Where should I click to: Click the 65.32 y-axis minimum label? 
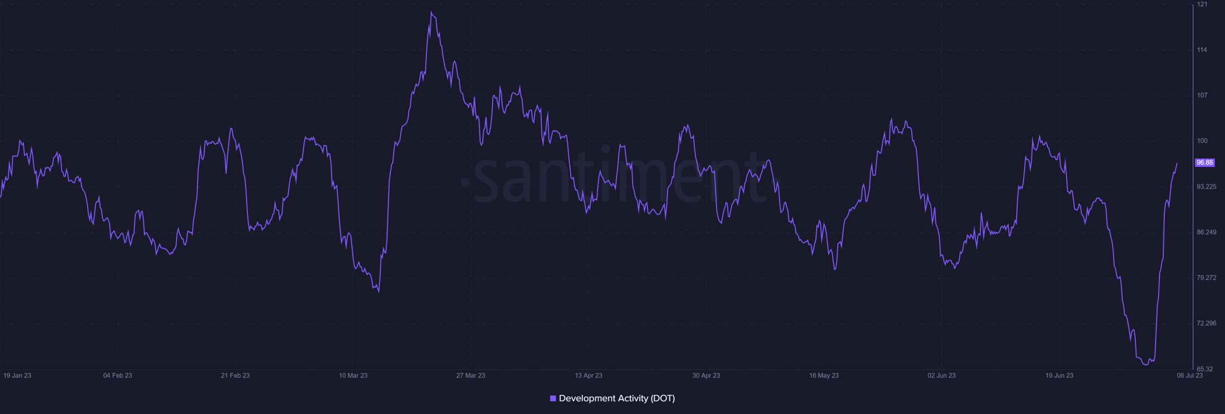coord(1205,369)
